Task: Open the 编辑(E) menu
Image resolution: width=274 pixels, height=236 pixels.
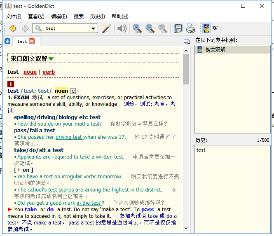Action: coord(59,16)
